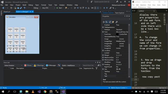Expand the FlatAppearance property
This screenshot has height=94, width=168.
pyautogui.click(x=103, y=27)
